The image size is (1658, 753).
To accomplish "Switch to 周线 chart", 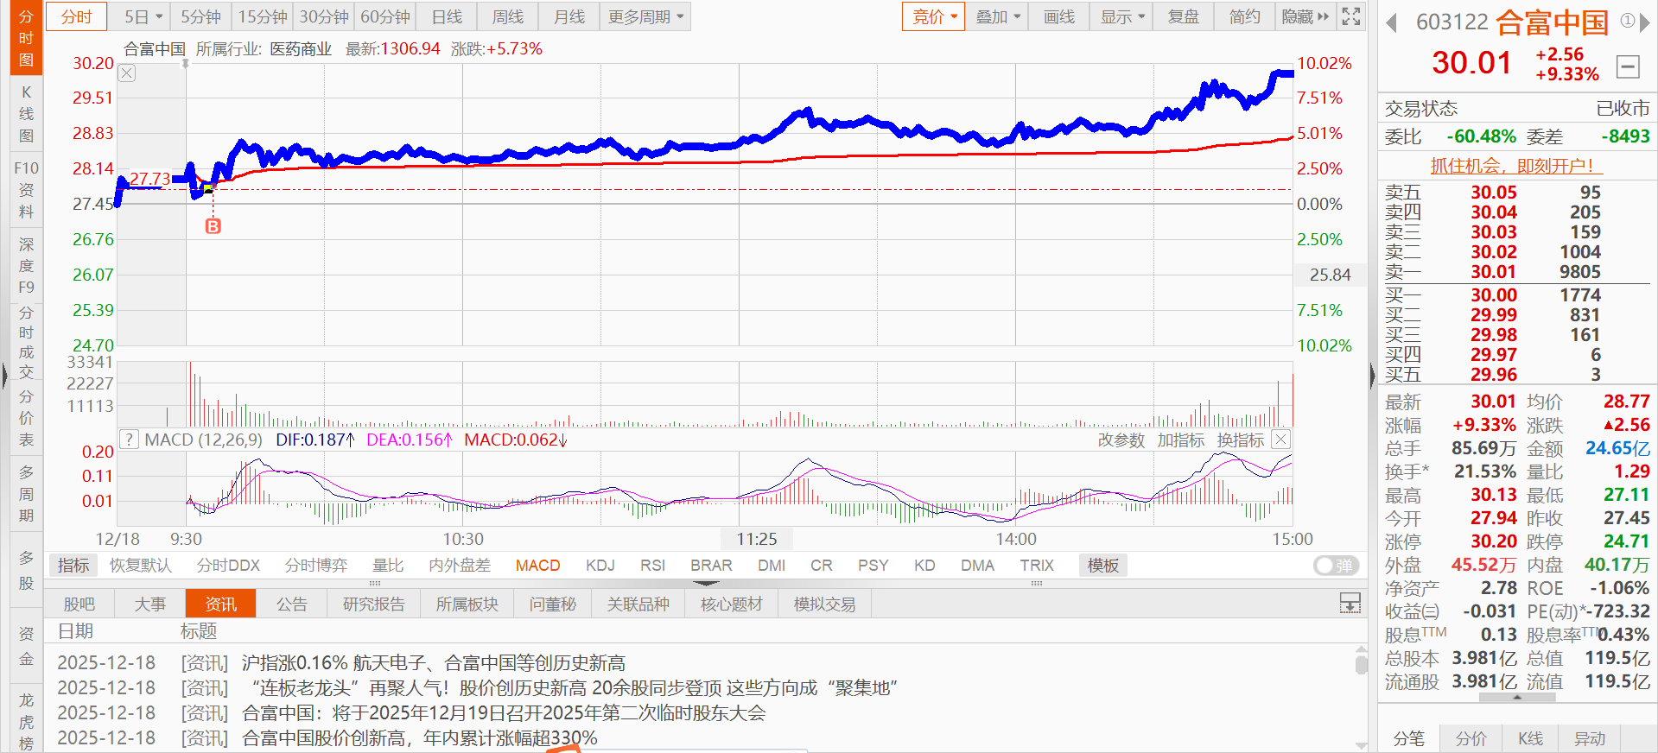I will tap(508, 16).
